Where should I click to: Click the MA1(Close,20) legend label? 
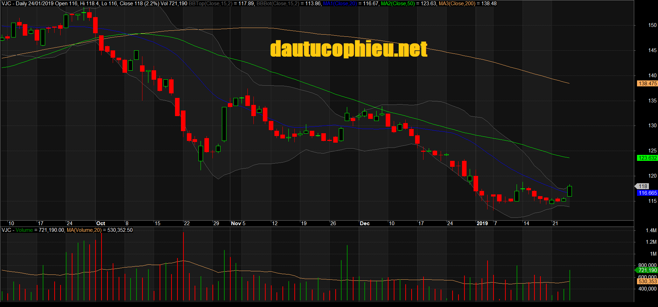[340, 3]
